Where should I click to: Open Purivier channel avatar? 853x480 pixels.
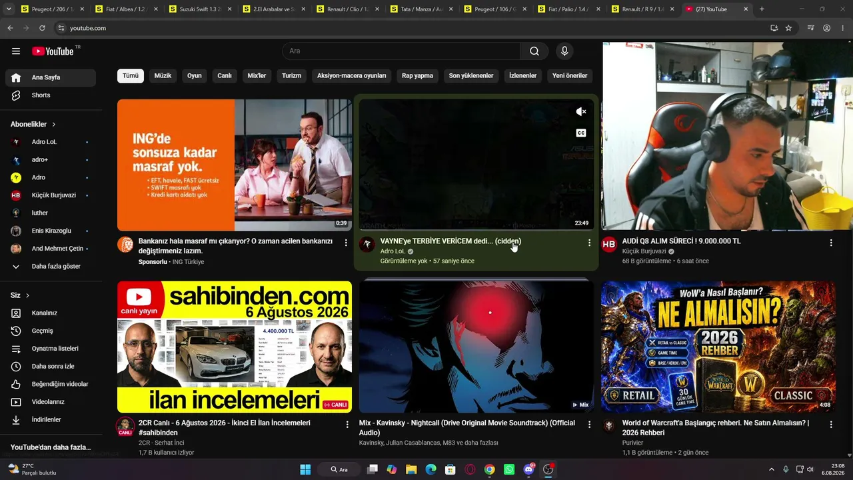609,426
